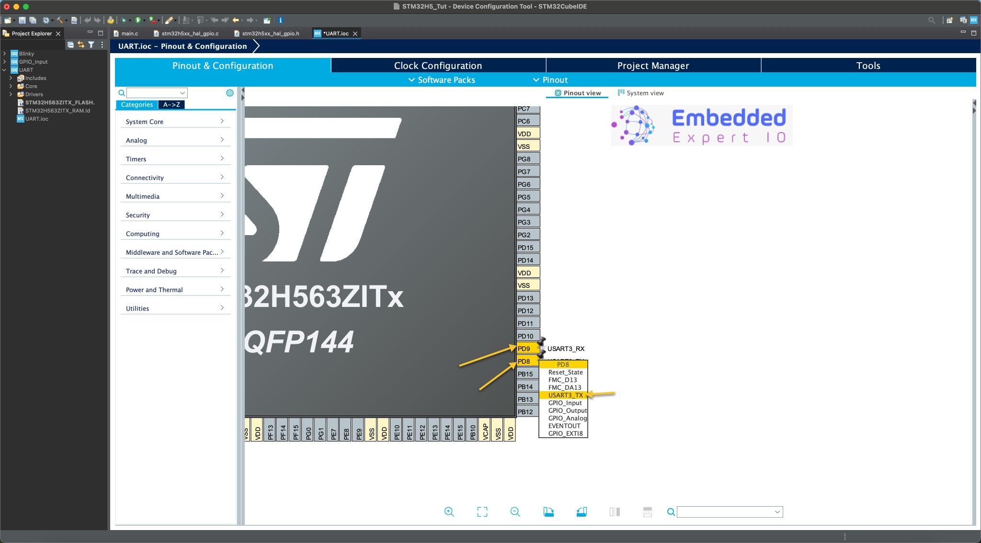Open the Pinout view settings gear

(230, 92)
